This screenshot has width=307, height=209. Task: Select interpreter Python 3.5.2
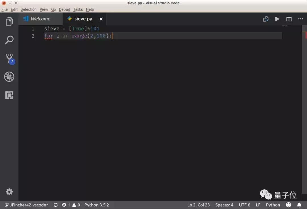[97, 205]
